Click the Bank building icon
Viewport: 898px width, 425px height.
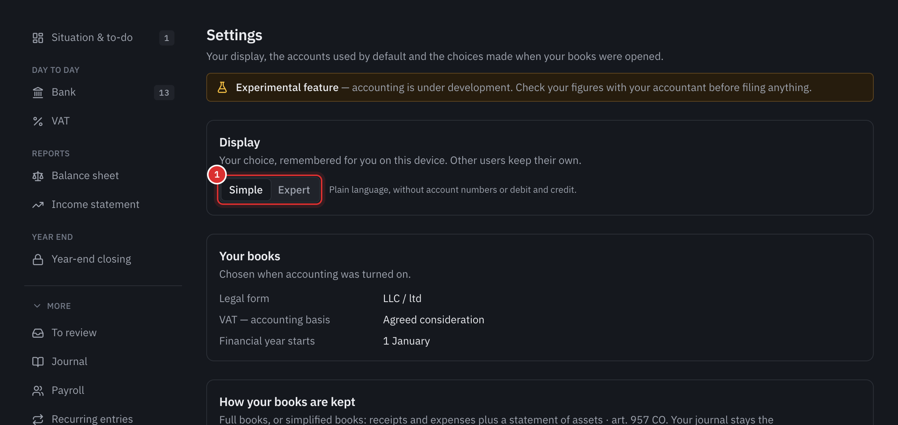click(x=38, y=92)
